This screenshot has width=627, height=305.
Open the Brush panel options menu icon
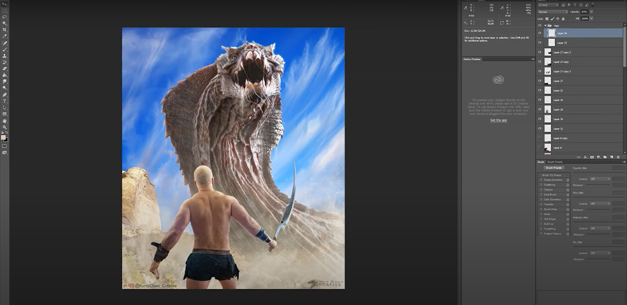point(624,162)
